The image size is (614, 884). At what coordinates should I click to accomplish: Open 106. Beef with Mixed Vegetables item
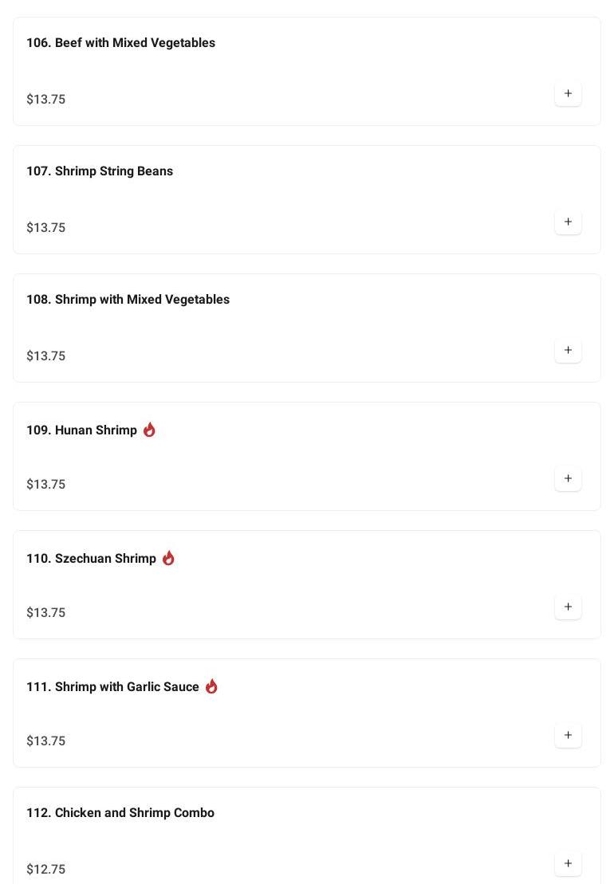[120, 43]
